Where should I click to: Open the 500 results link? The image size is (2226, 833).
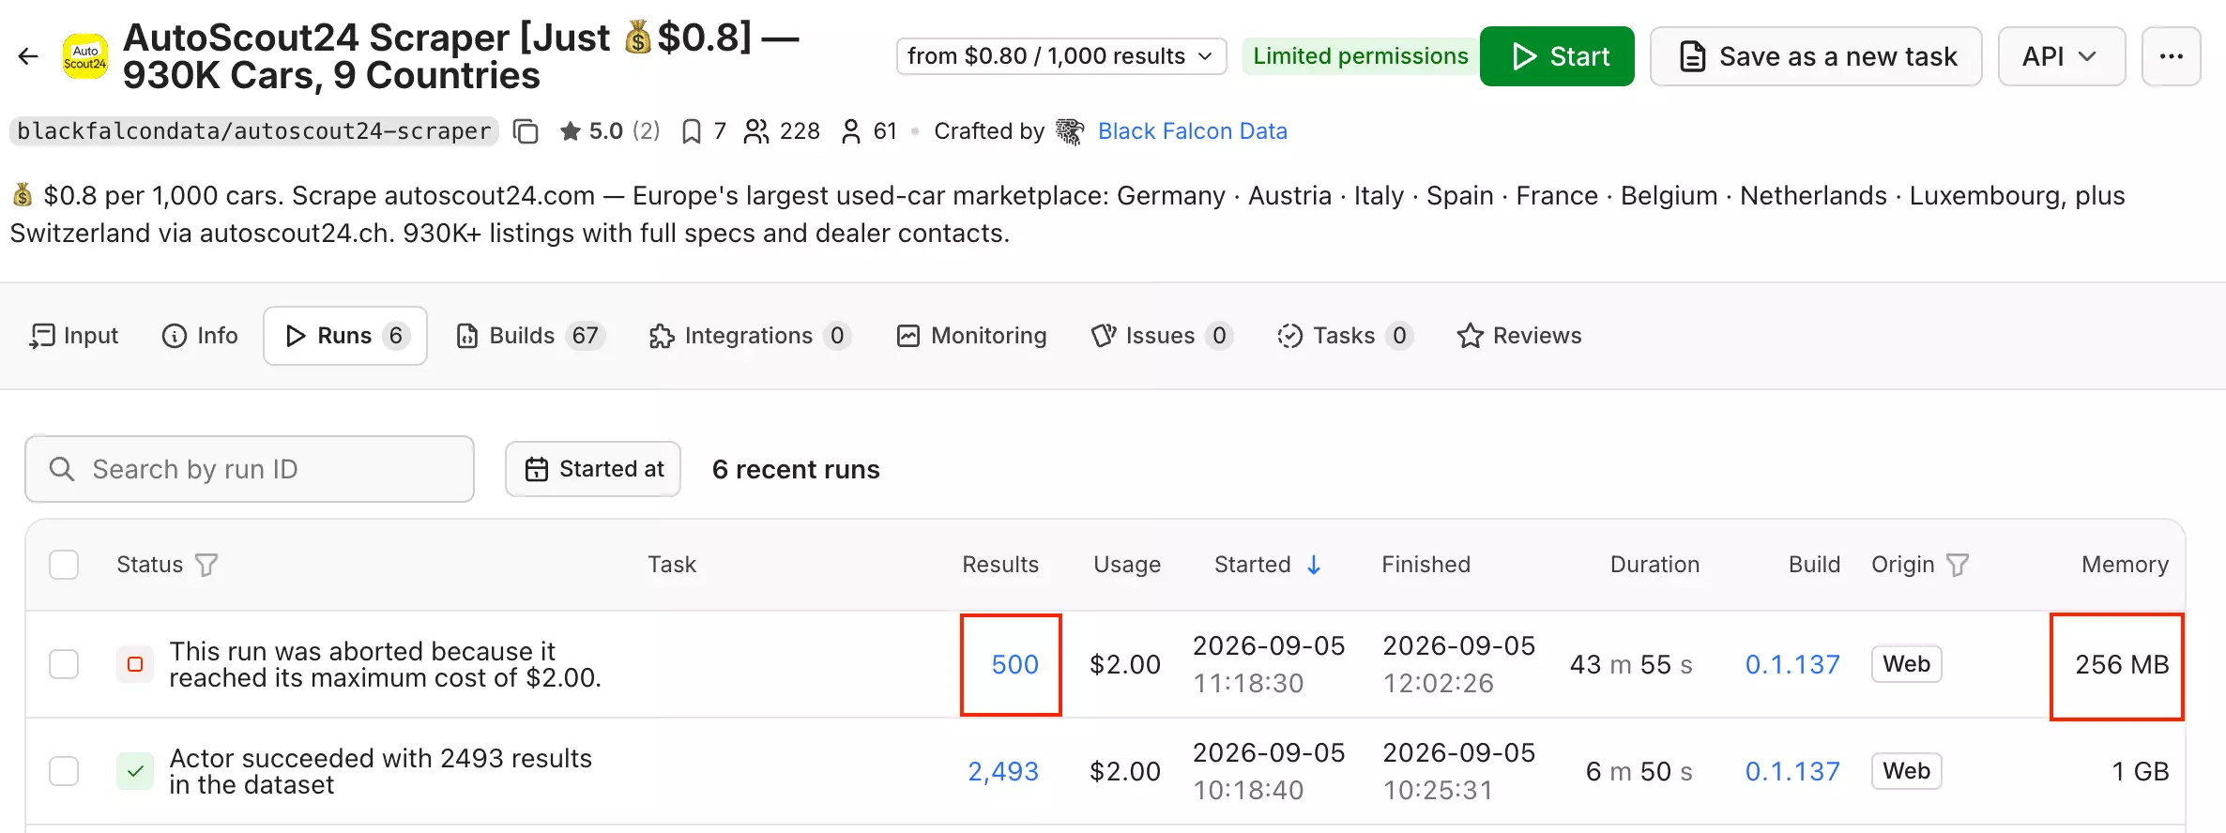point(1014,664)
